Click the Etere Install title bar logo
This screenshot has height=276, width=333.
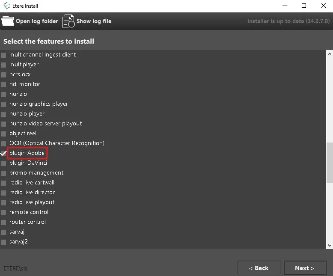(7, 6)
